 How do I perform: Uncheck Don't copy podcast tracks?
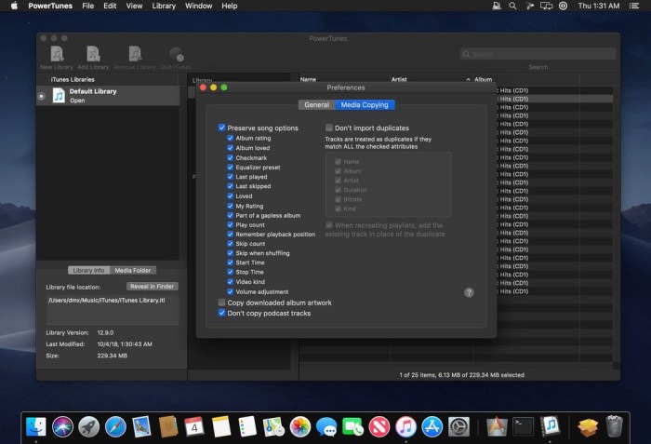222,313
